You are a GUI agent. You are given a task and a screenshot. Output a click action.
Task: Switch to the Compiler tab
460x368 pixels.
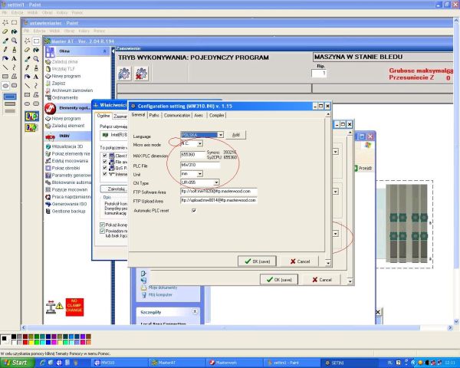(216, 115)
